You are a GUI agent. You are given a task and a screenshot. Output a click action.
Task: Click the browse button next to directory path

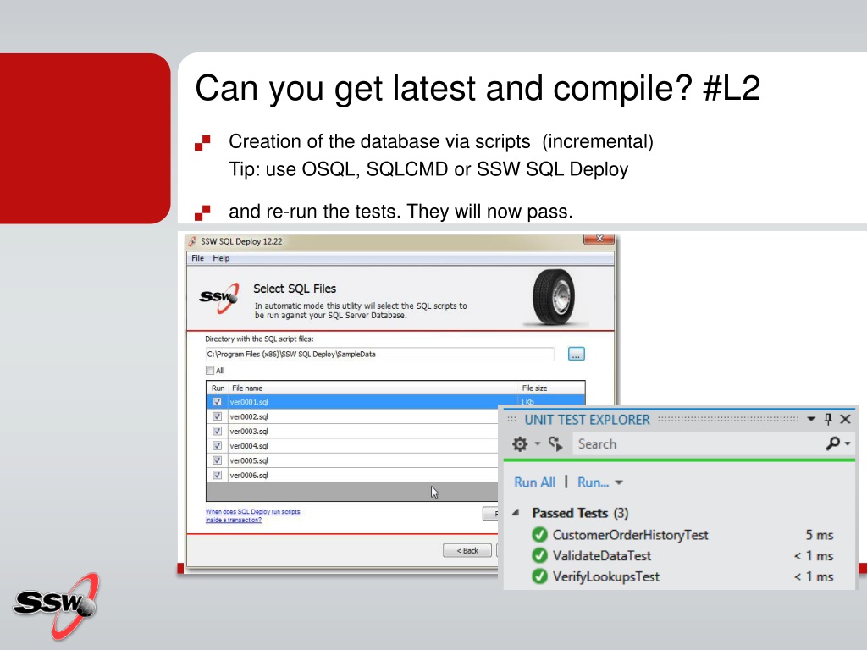point(576,355)
